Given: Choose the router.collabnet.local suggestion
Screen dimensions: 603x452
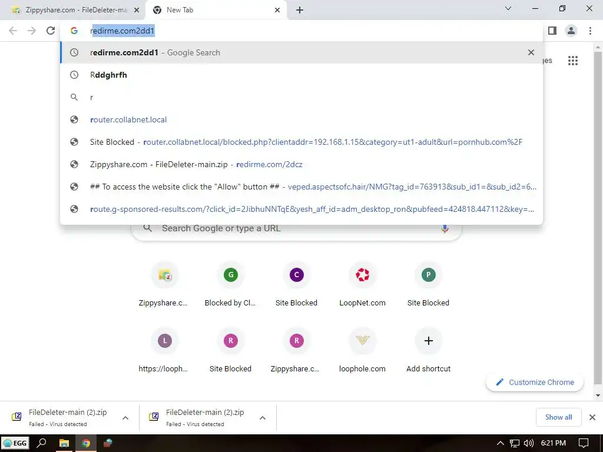Looking at the screenshot, I should click(x=302, y=119).
